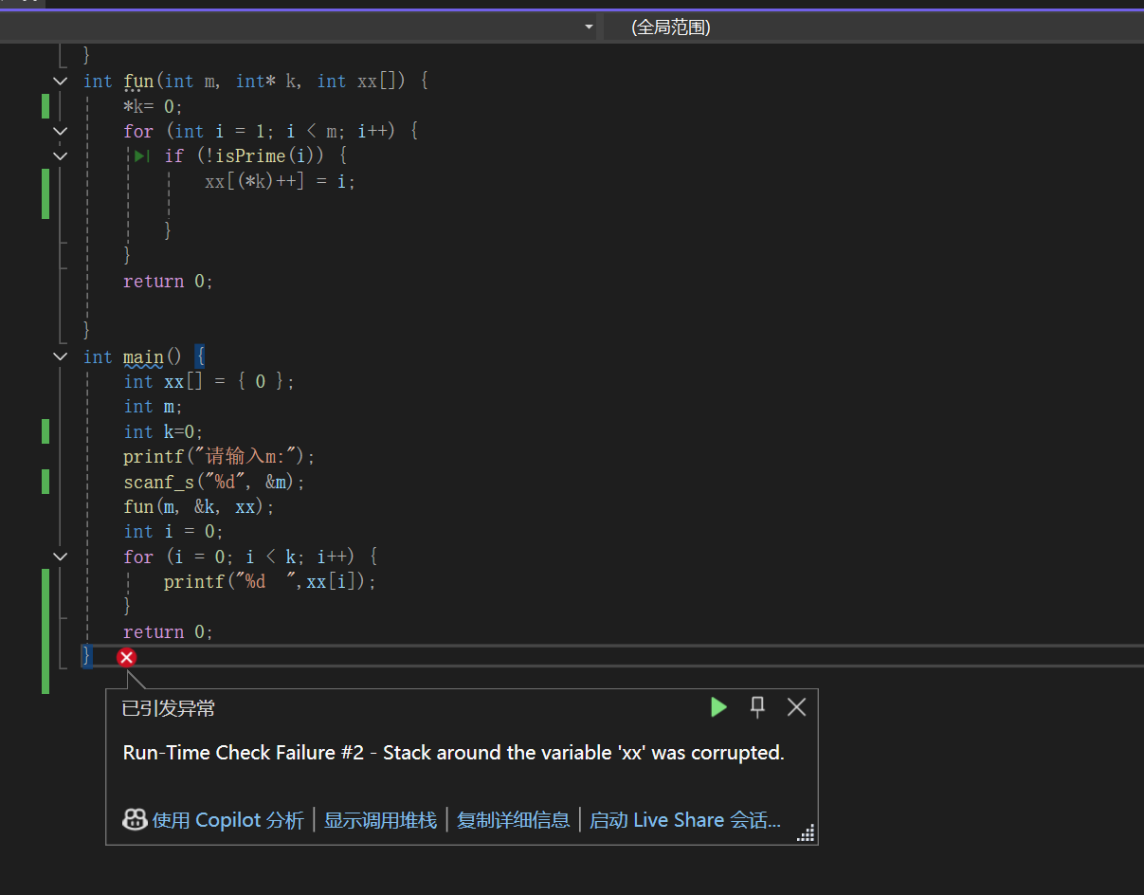1144x895 pixels.
Task: Click the "xx[(*k)++] = i;" statement
Action: [281, 181]
